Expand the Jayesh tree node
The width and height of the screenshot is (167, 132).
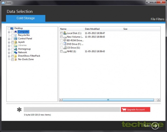tap(9, 43)
